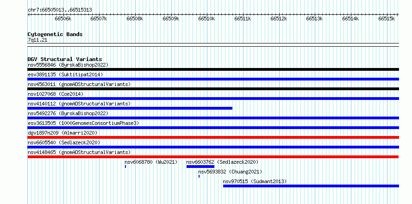Open nsv4148465 (gnomADStructuralVariants) label
412x204 pixels.
tap(79, 152)
